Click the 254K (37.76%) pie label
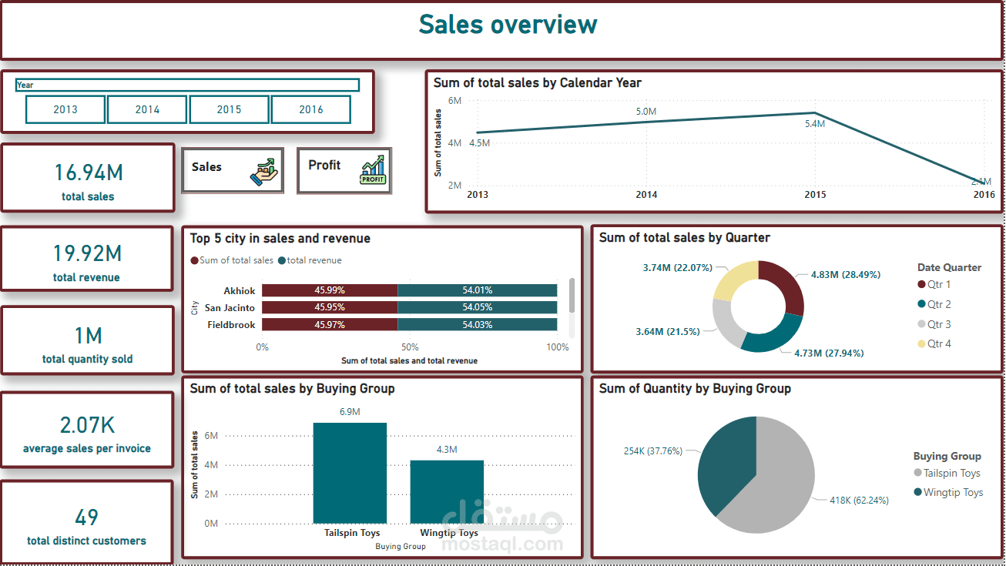1006x566 pixels. 653,451
